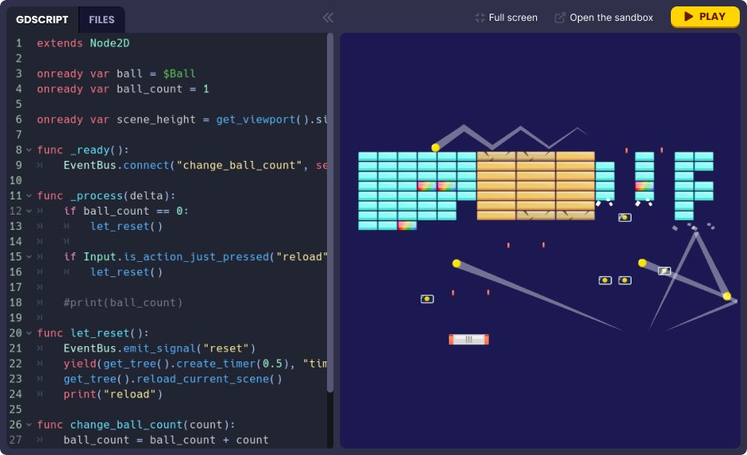Click 'let_reset()' call on line 16
This screenshot has height=455, width=747.
(127, 272)
